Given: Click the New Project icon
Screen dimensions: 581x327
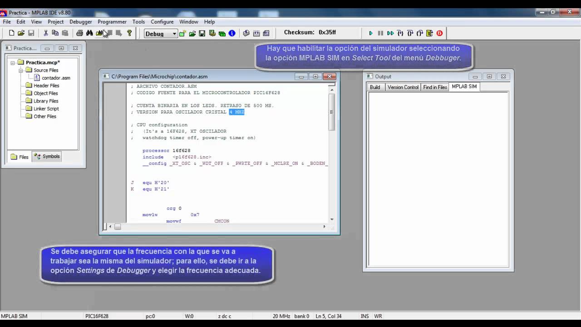Looking at the screenshot, I should 182,34.
